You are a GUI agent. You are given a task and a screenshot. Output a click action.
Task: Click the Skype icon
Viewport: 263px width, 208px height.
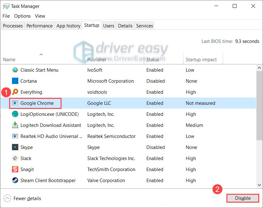coord(15,147)
